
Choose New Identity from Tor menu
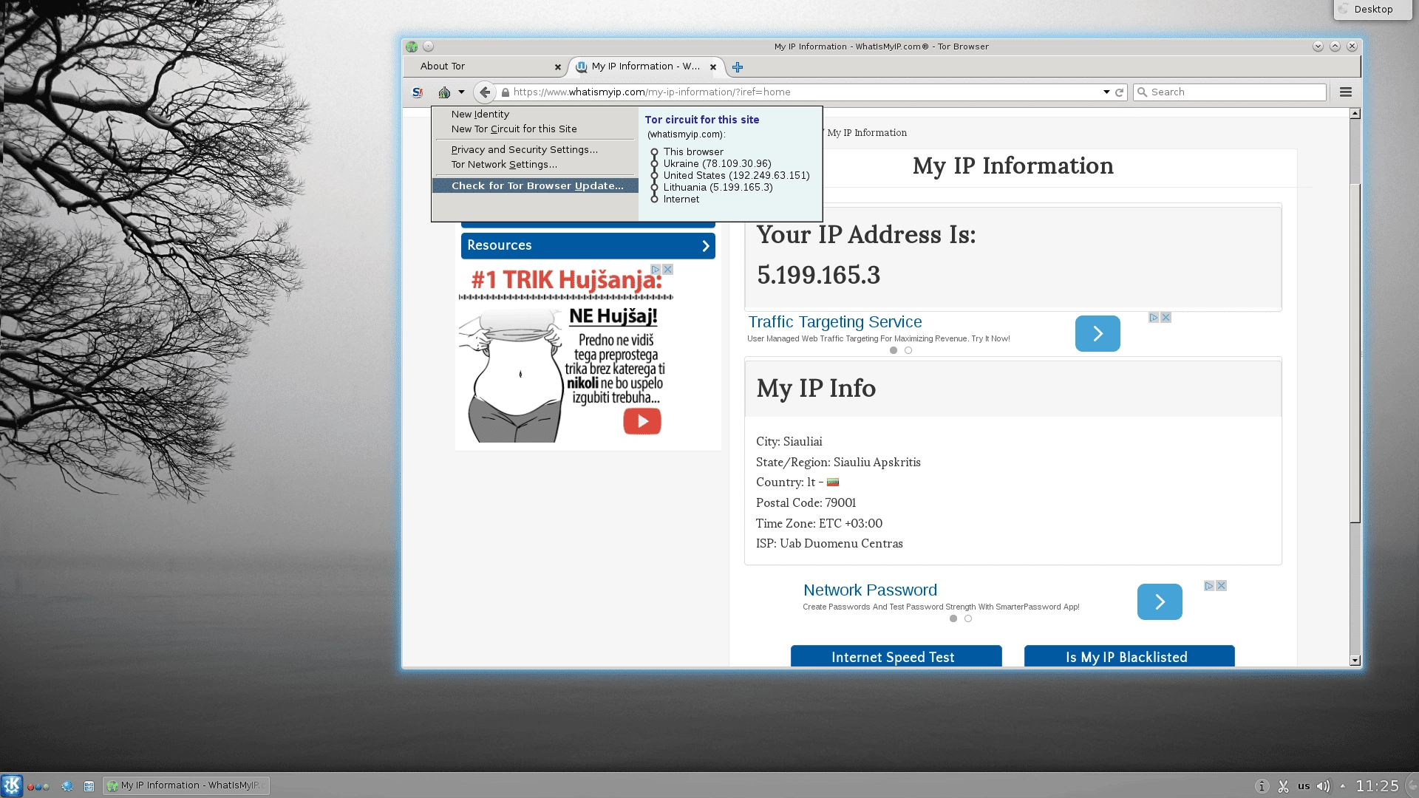(480, 115)
